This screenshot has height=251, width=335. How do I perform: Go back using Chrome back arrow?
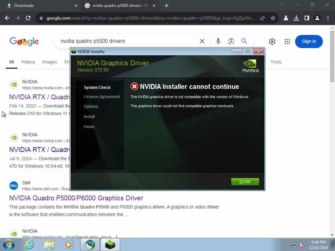pyautogui.click(x=7, y=18)
